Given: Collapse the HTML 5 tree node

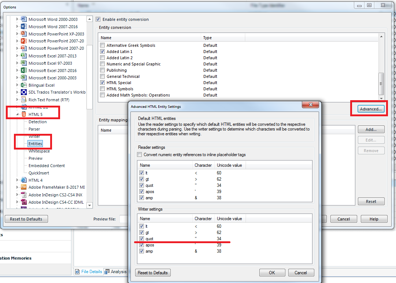Looking at the screenshot, I should [17, 114].
